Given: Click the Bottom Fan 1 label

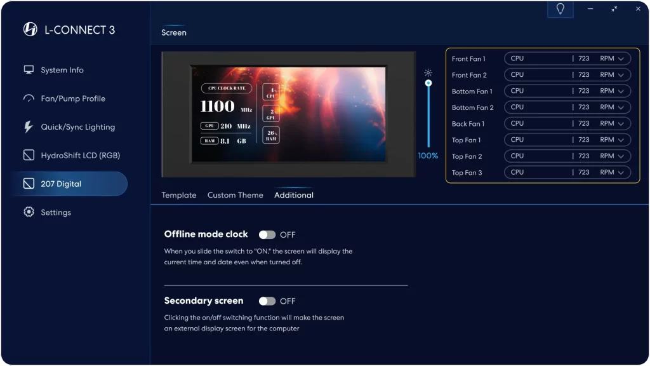Looking at the screenshot, I should 472,91.
